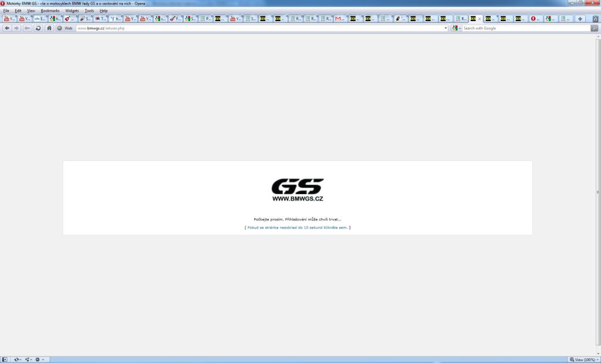601x363 pixels.
Task: Click the Opera Unite icon in status bar
Action: [x=28, y=359]
